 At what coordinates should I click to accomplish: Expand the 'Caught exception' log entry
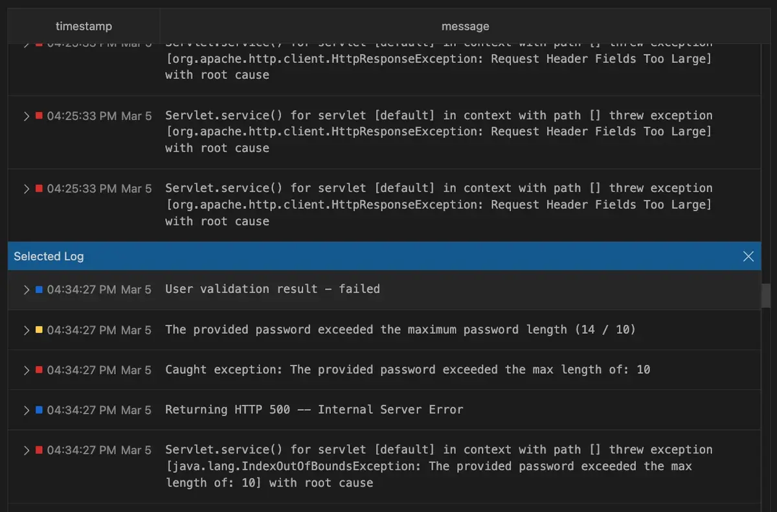tap(27, 370)
